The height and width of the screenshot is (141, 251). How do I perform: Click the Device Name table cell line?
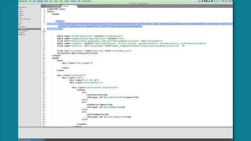coord(100,105)
